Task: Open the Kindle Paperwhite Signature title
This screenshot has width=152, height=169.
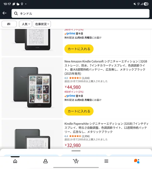Action: tap(106, 128)
